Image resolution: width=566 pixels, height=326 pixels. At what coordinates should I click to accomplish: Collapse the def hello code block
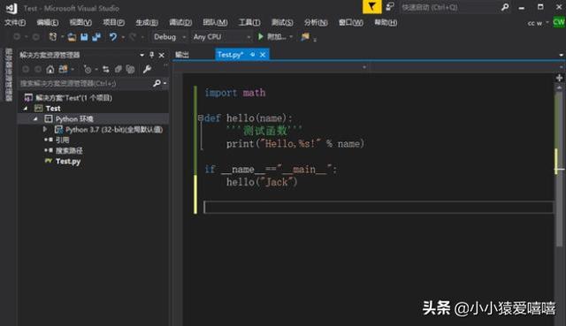(201, 118)
